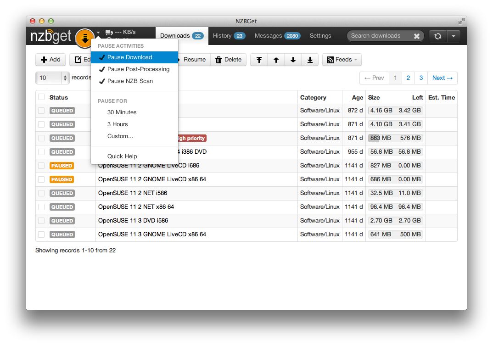Click Software/Linux category of the 872 d row
493x346 pixels.
320,111
